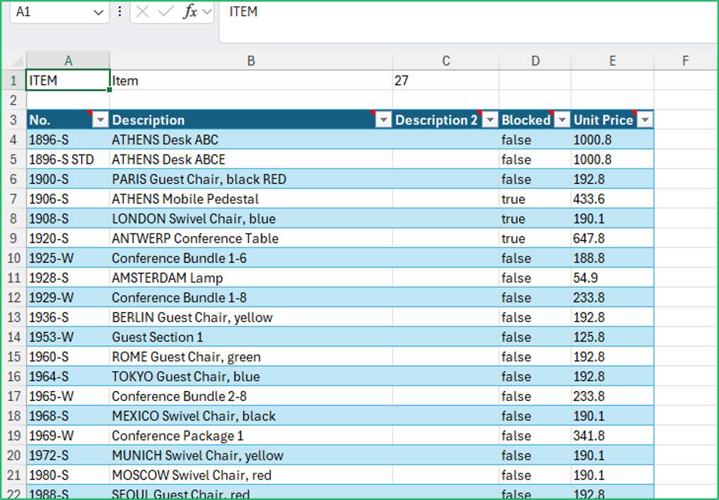The image size is (719, 500).
Task: Click cell B1 containing Item
Action: 251,81
